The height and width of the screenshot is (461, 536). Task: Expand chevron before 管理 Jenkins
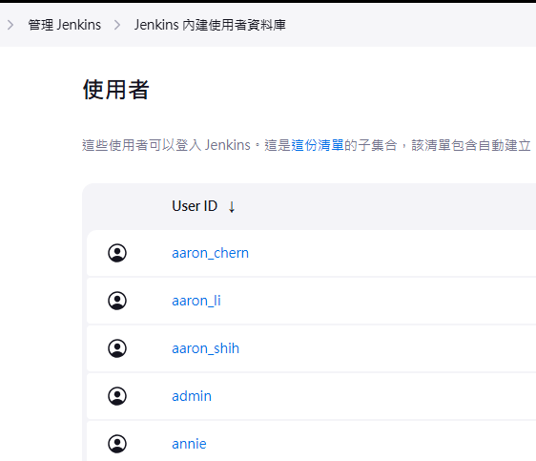(10, 25)
